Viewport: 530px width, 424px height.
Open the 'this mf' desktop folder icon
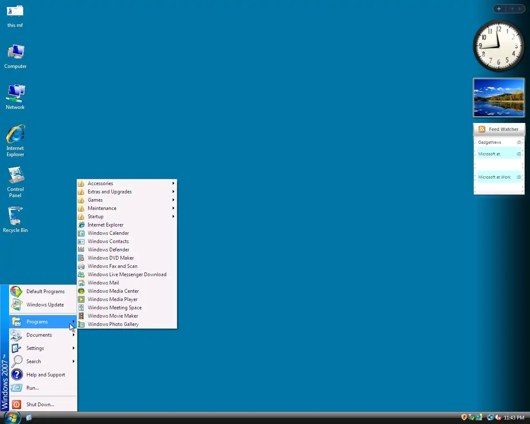point(15,16)
